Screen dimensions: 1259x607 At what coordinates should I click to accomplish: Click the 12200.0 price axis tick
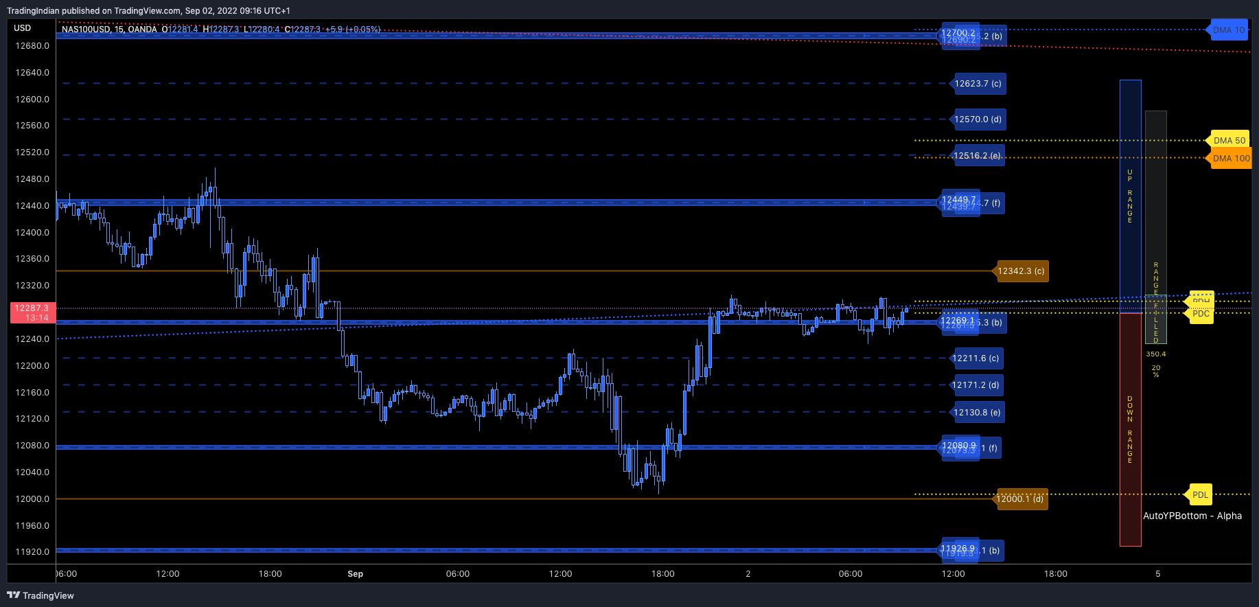point(32,366)
